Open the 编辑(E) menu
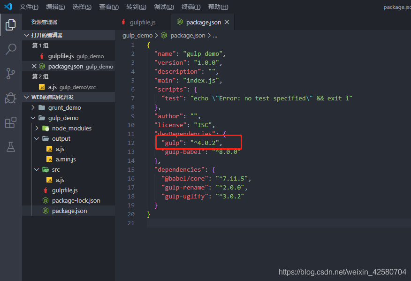 tap(55, 7)
